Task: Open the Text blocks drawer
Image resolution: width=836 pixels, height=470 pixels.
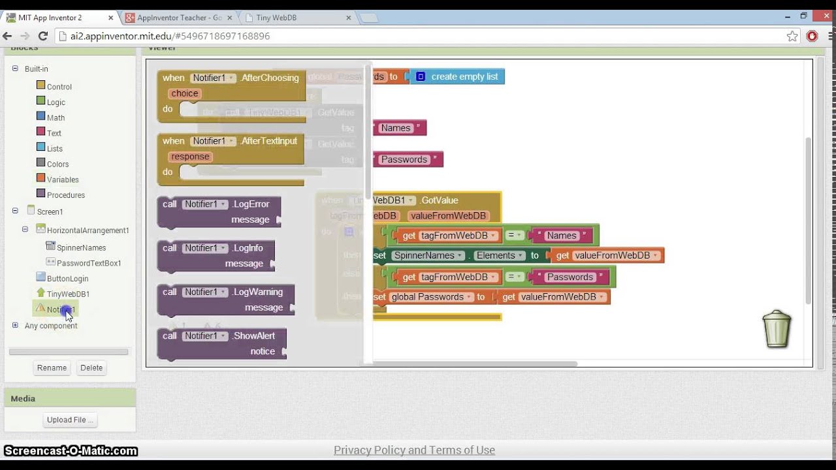Action: click(x=54, y=133)
